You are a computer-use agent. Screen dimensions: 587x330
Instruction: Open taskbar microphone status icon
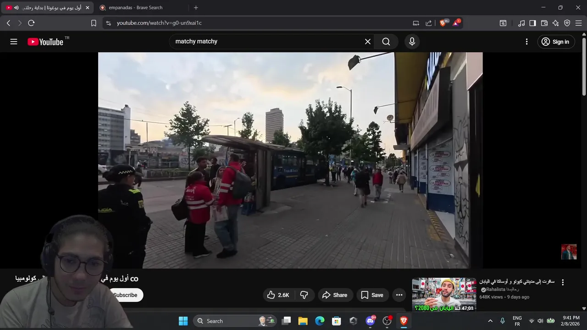503,321
